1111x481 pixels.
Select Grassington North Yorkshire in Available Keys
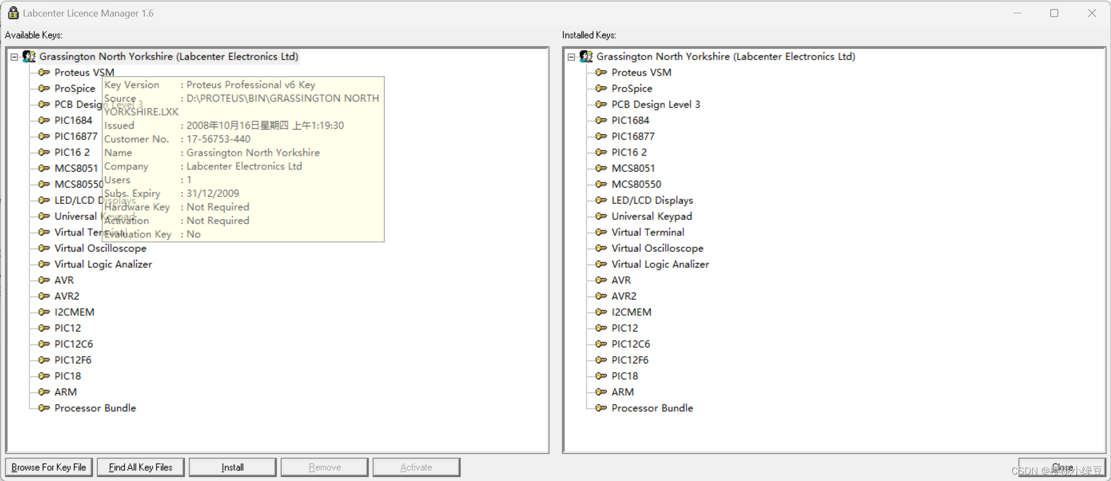pyautogui.click(x=169, y=56)
